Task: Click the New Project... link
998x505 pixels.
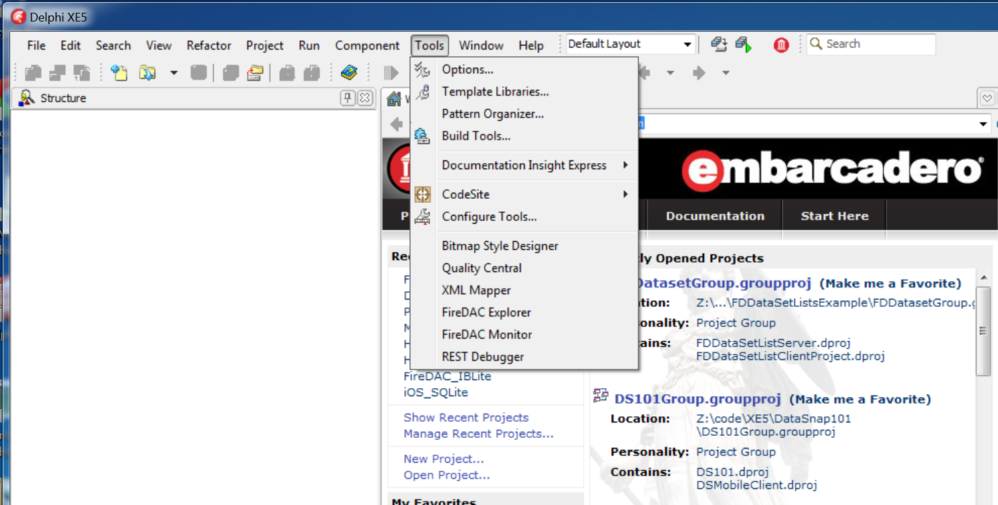Action: tap(444, 459)
